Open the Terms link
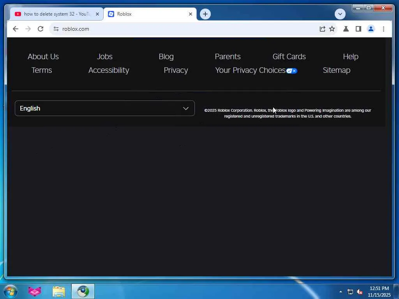 42,70
